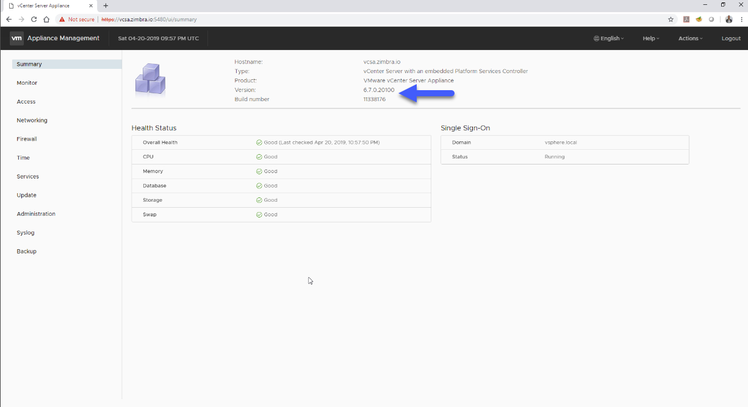Open the English language dropdown

pos(609,38)
